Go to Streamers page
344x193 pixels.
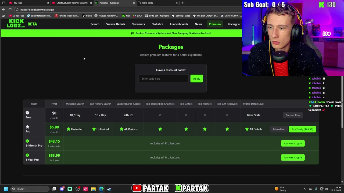click(x=138, y=24)
